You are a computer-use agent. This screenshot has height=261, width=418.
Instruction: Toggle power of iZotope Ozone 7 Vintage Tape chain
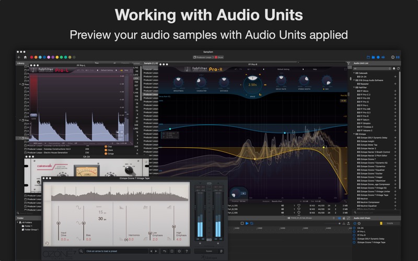point(354,242)
